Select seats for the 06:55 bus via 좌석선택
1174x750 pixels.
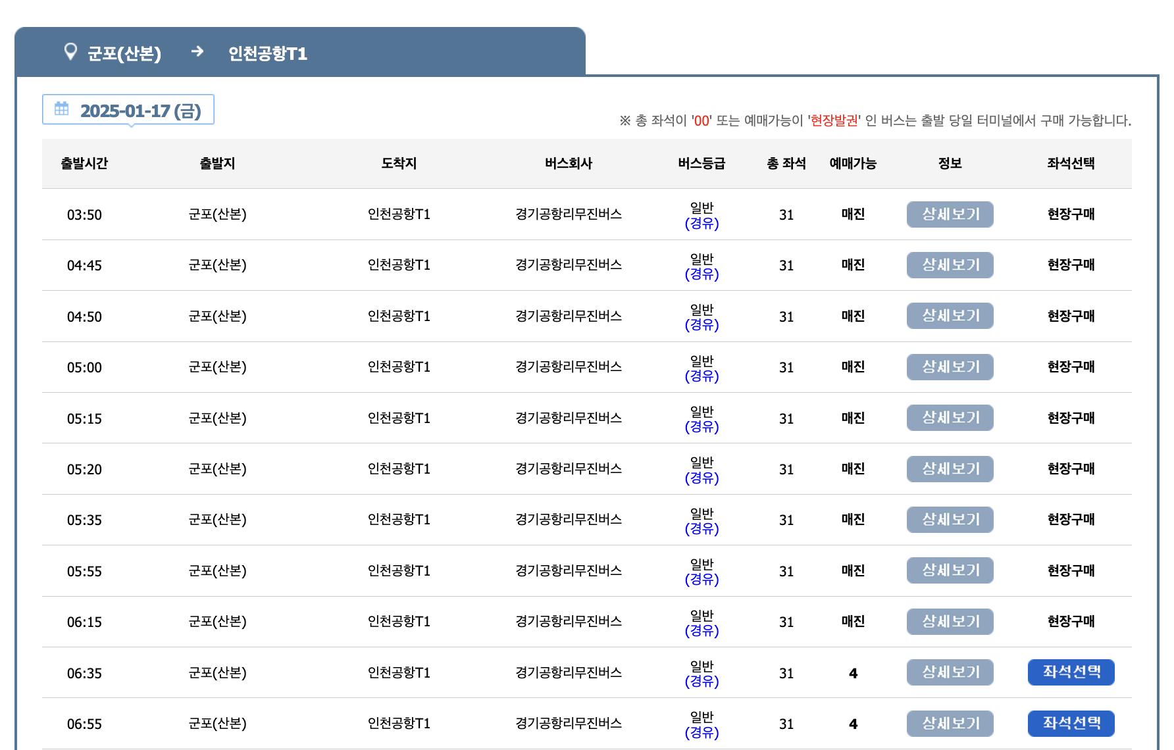coord(1071,724)
